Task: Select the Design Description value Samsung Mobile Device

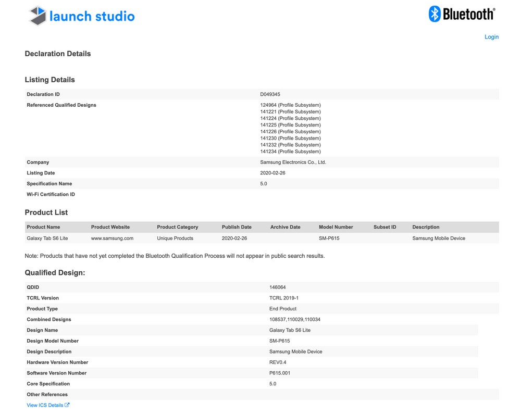Action: [296, 351]
